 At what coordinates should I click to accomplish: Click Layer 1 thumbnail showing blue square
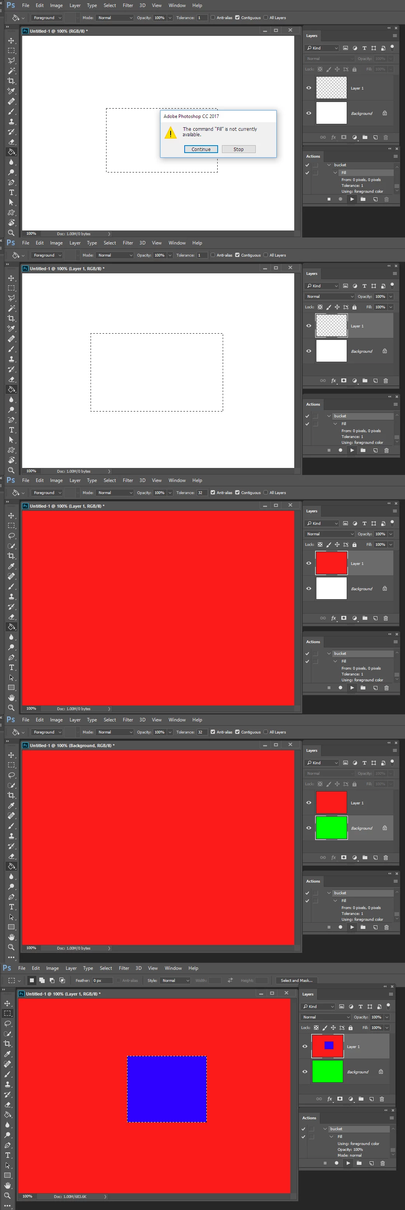(328, 1046)
